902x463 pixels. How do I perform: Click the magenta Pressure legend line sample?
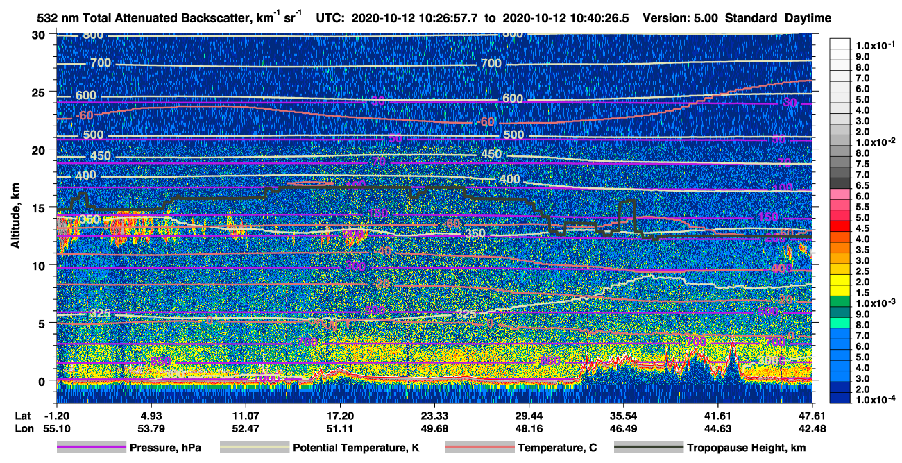point(91,448)
